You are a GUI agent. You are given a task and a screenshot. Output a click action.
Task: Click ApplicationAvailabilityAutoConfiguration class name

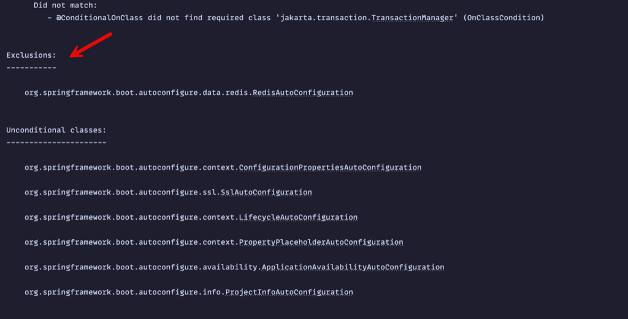pyautogui.click(x=353, y=267)
